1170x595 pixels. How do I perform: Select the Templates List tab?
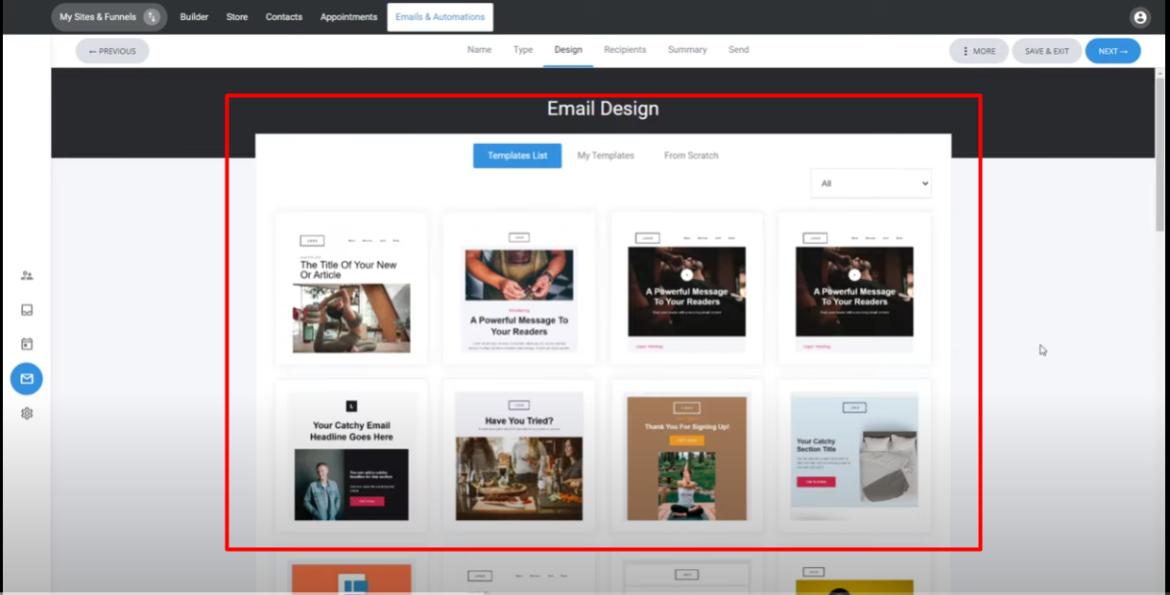517,155
